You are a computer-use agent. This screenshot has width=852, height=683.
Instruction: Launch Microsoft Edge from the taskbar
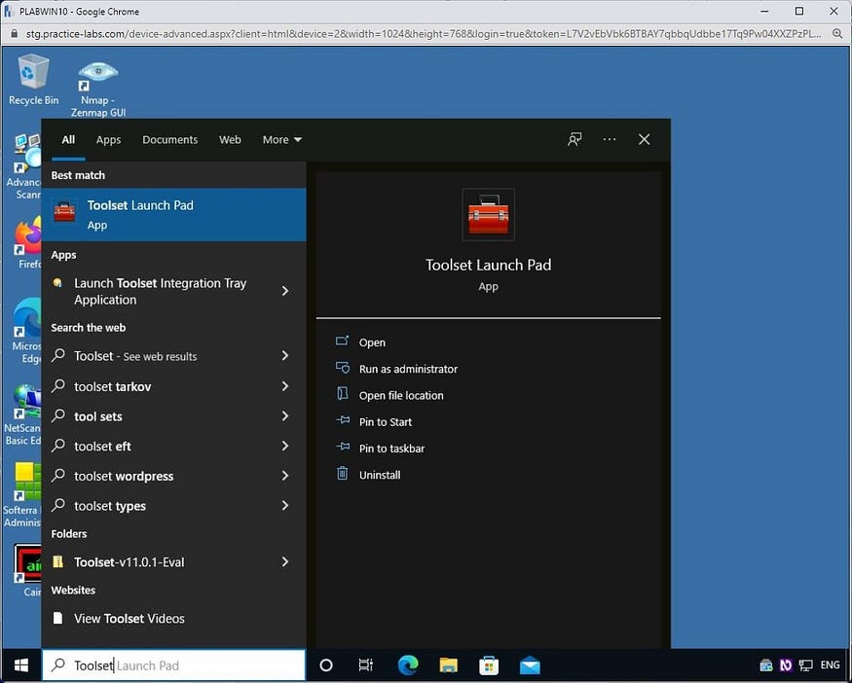pyautogui.click(x=408, y=665)
